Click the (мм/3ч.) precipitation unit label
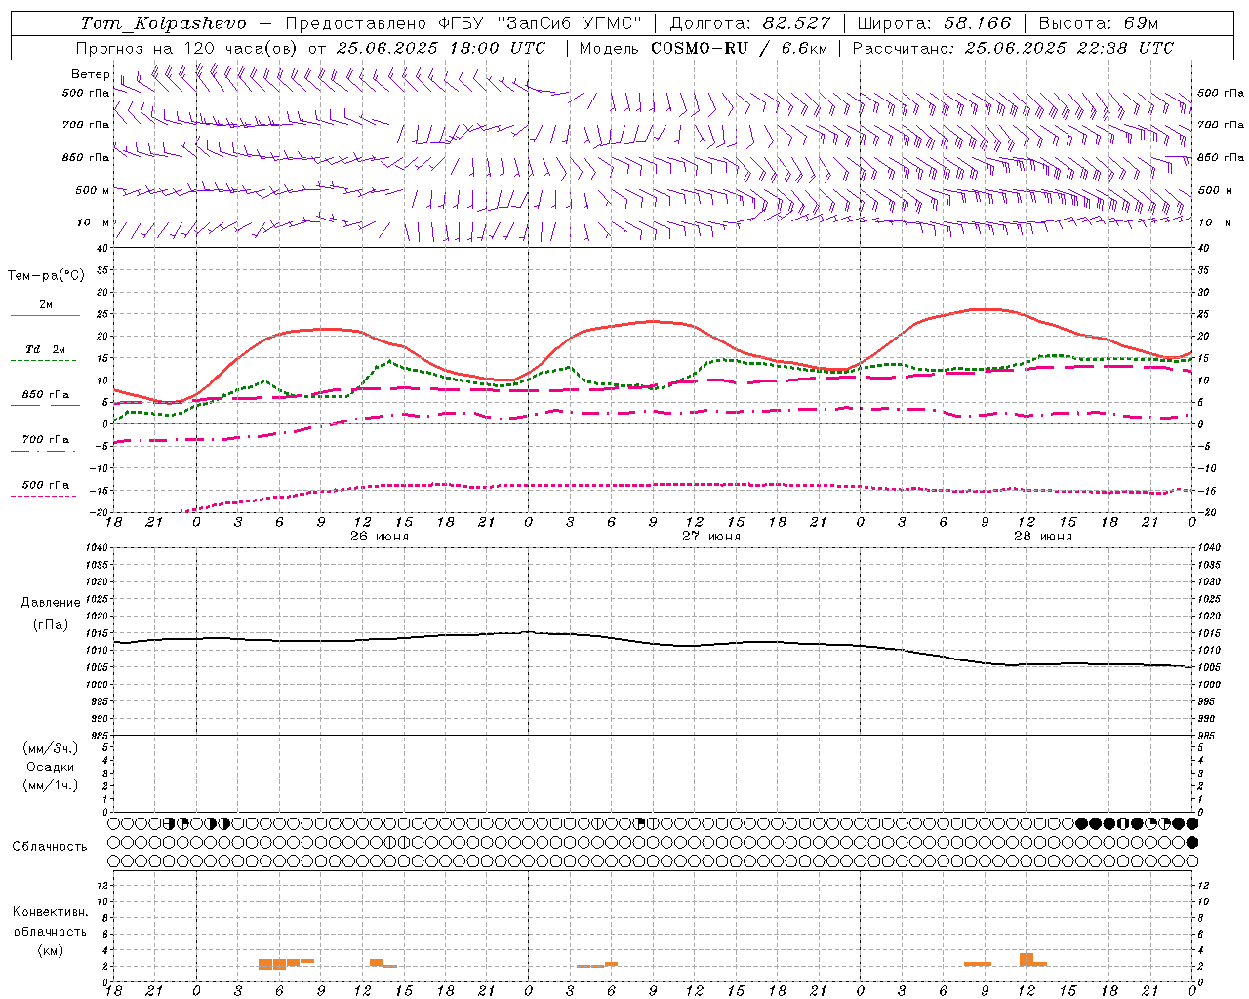 [51, 748]
